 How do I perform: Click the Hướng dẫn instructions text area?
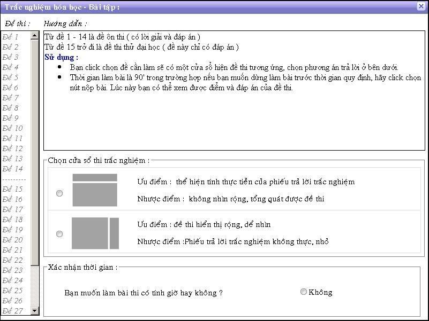[234, 123]
